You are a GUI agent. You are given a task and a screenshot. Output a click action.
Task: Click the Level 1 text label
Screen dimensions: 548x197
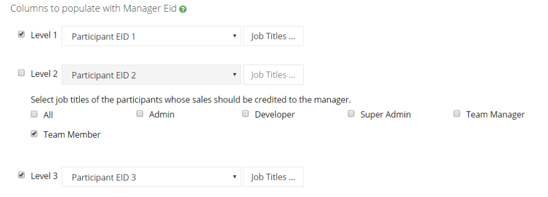click(44, 35)
